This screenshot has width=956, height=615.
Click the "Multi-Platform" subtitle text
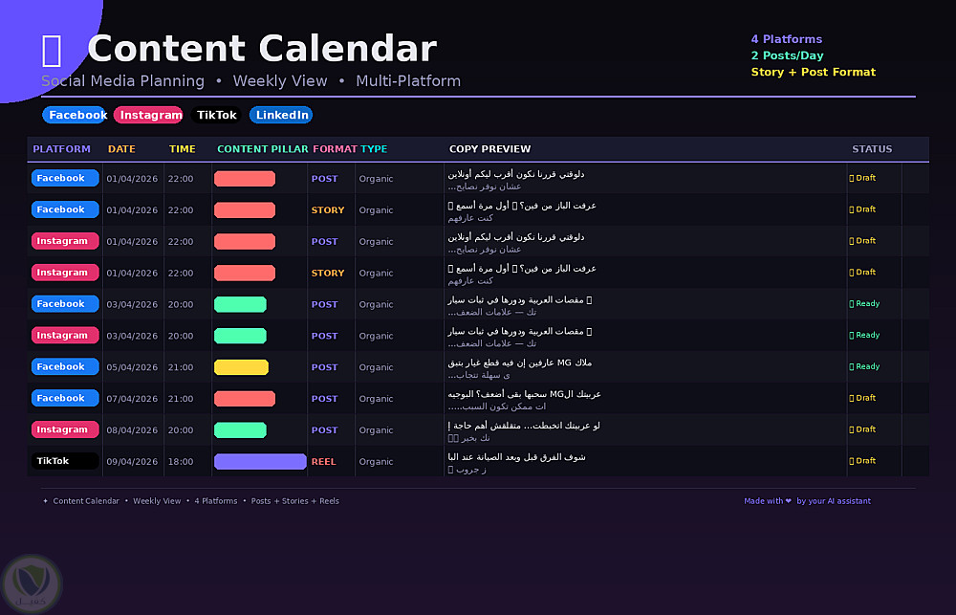tap(408, 81)
